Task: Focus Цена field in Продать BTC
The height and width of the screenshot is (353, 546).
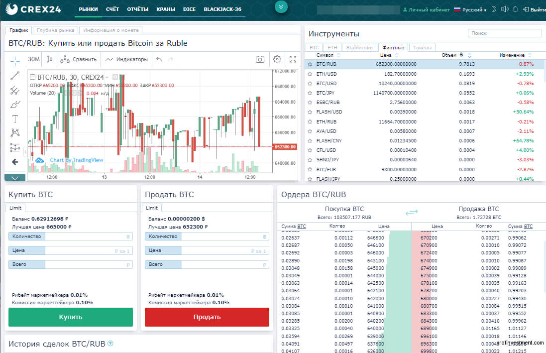Action: tap(207, 250)
